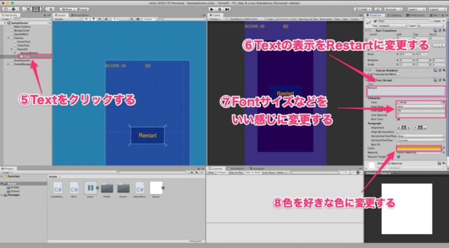Switch to the Game tab
Viewport: 449px width, 248px height.
pos(215,15)
